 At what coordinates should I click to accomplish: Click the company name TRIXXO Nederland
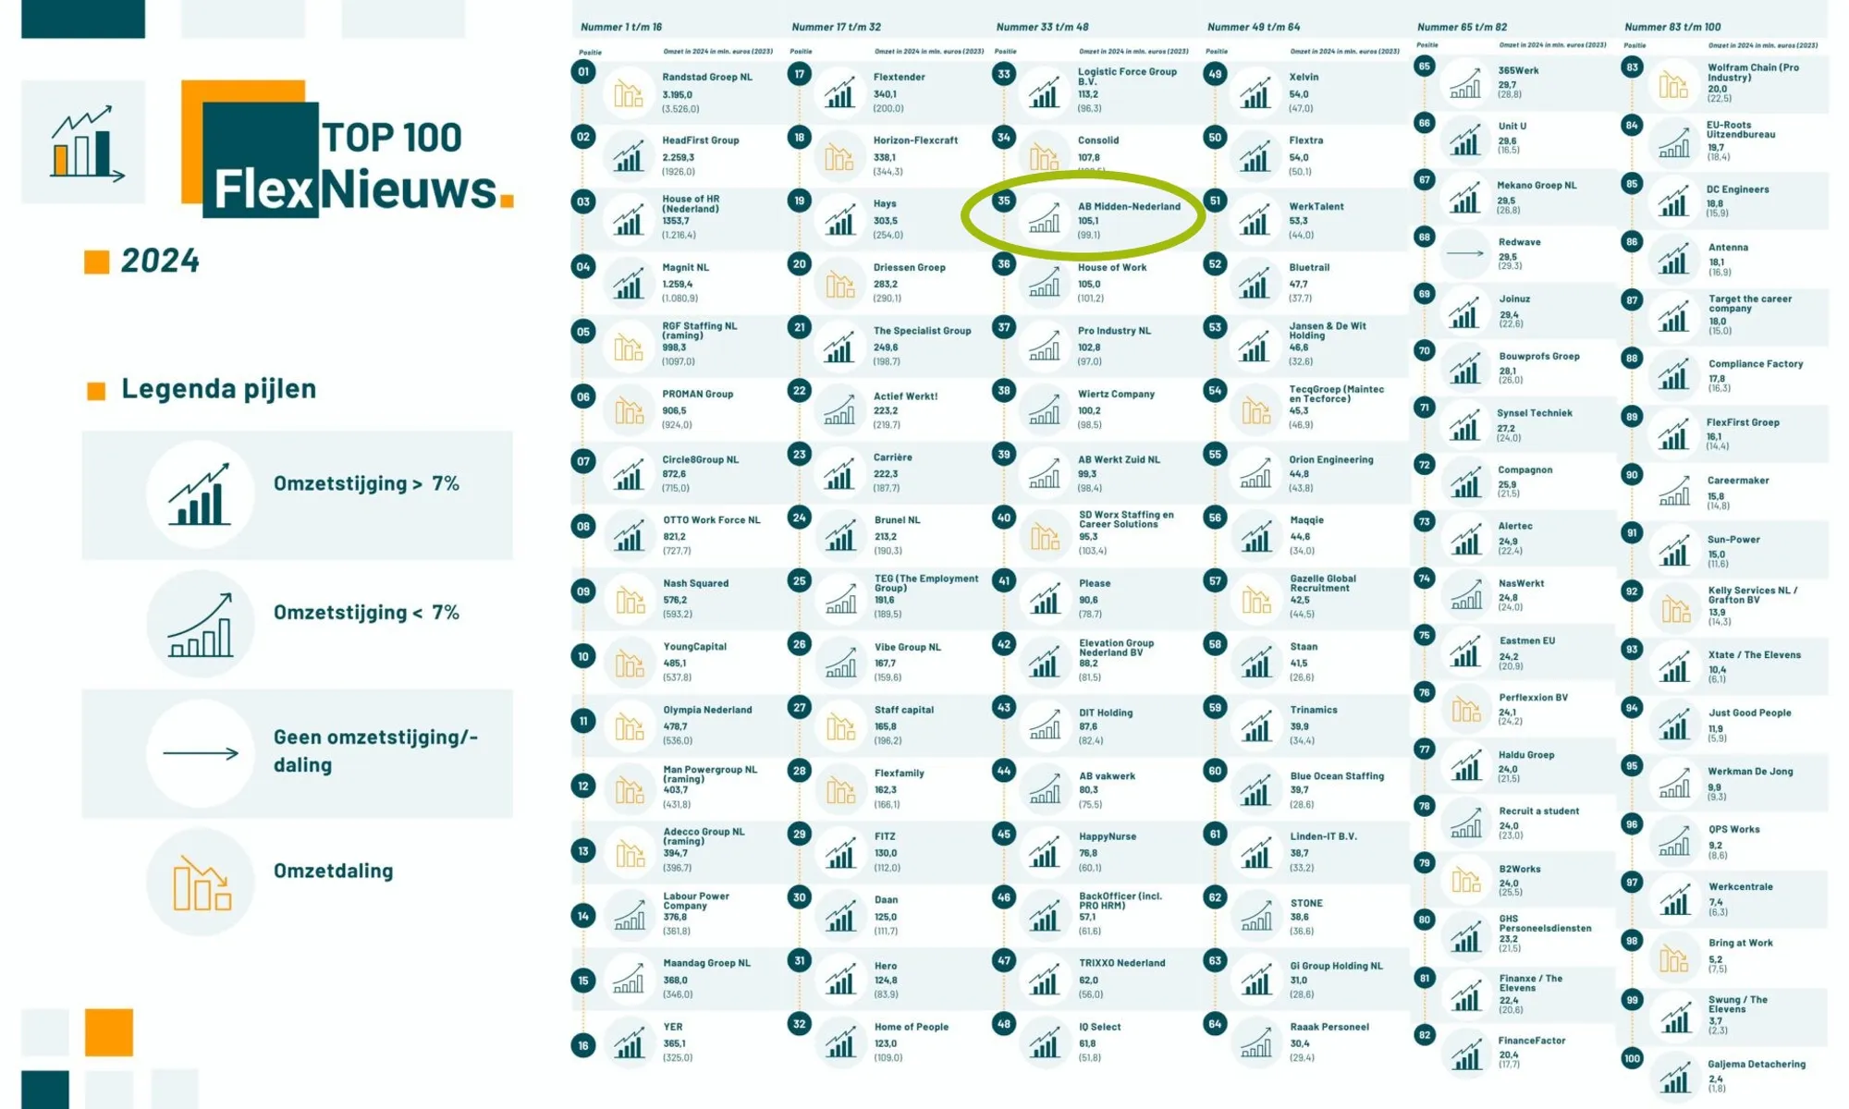pos(1122,963)
